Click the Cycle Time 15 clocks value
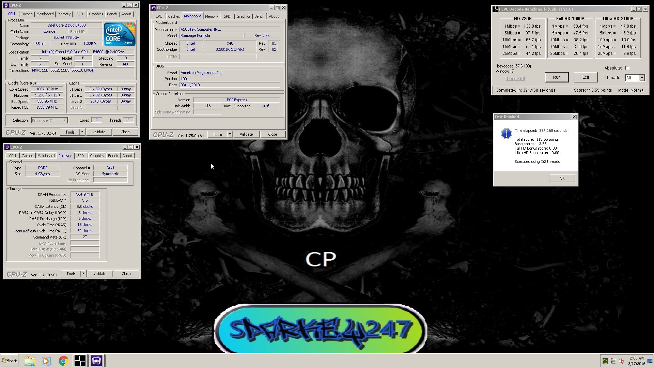 click(x=85, y=225)
